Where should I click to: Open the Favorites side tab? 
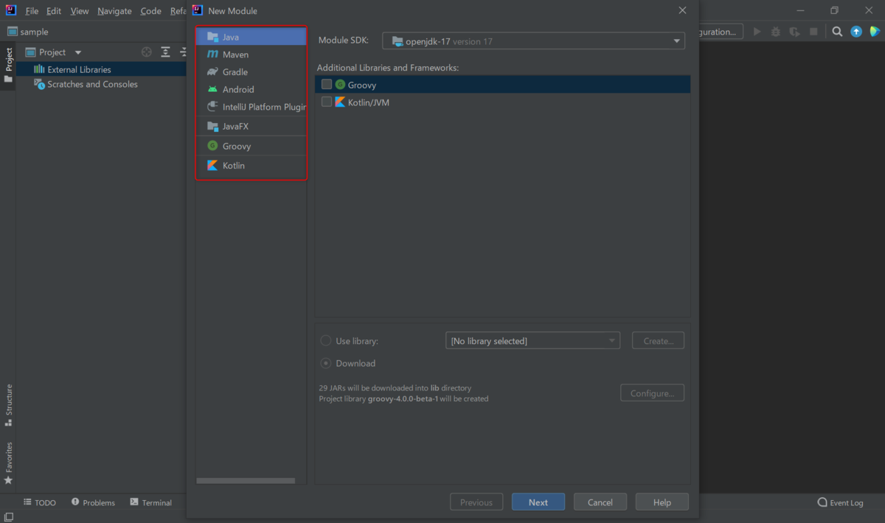[x=8, y=463]
